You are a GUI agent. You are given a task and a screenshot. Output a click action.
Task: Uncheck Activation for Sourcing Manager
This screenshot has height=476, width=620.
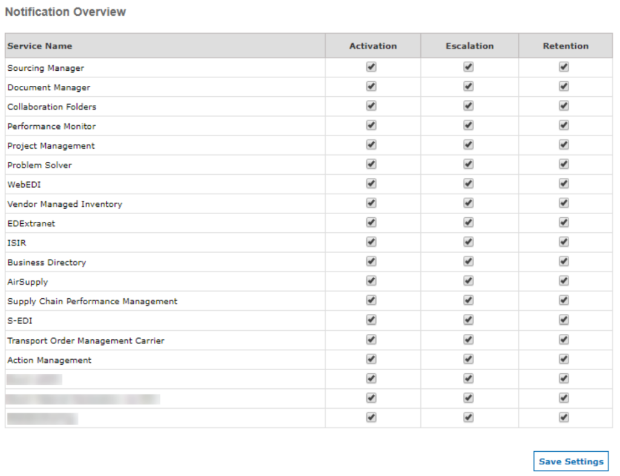[371, 67]
